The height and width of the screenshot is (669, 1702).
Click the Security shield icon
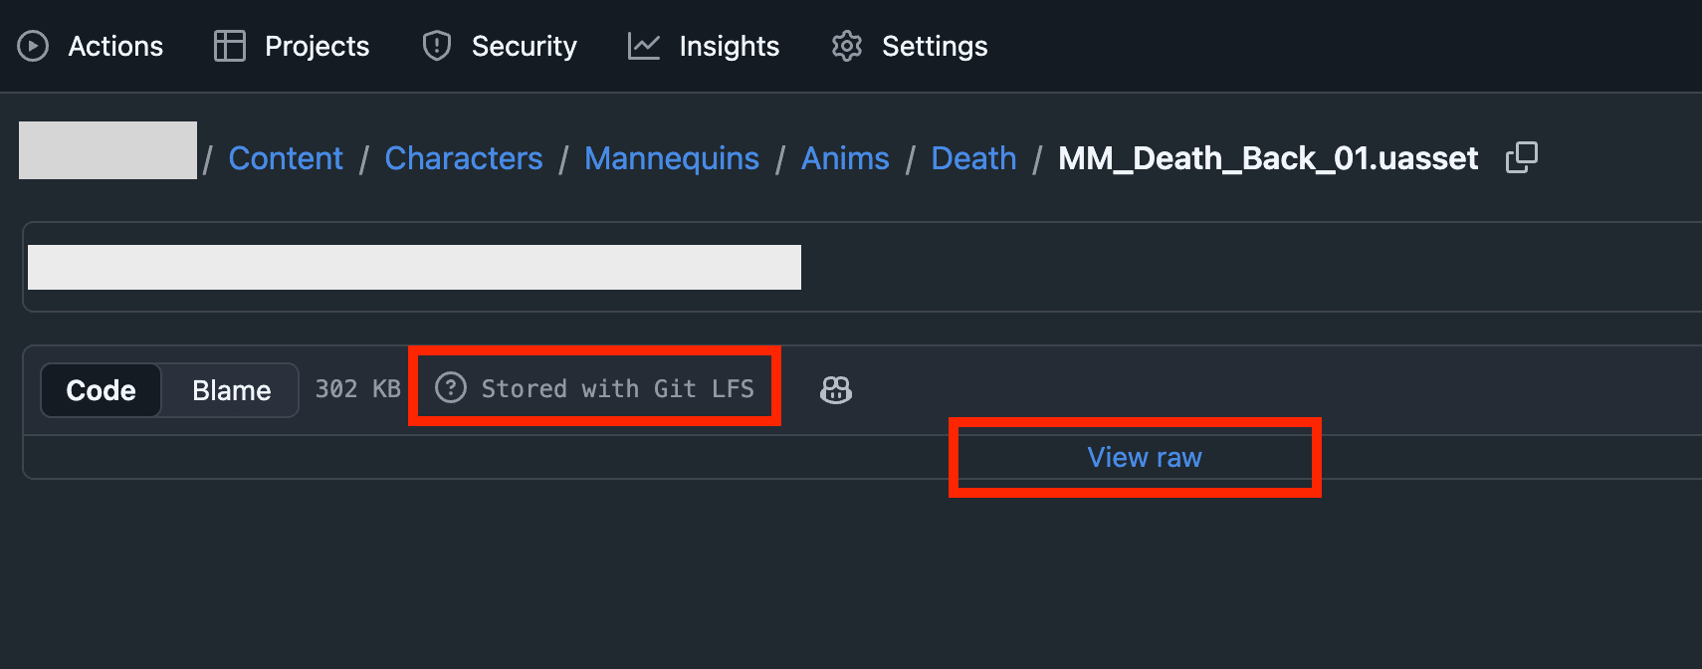pyautogui.click(x=437, y=46)
